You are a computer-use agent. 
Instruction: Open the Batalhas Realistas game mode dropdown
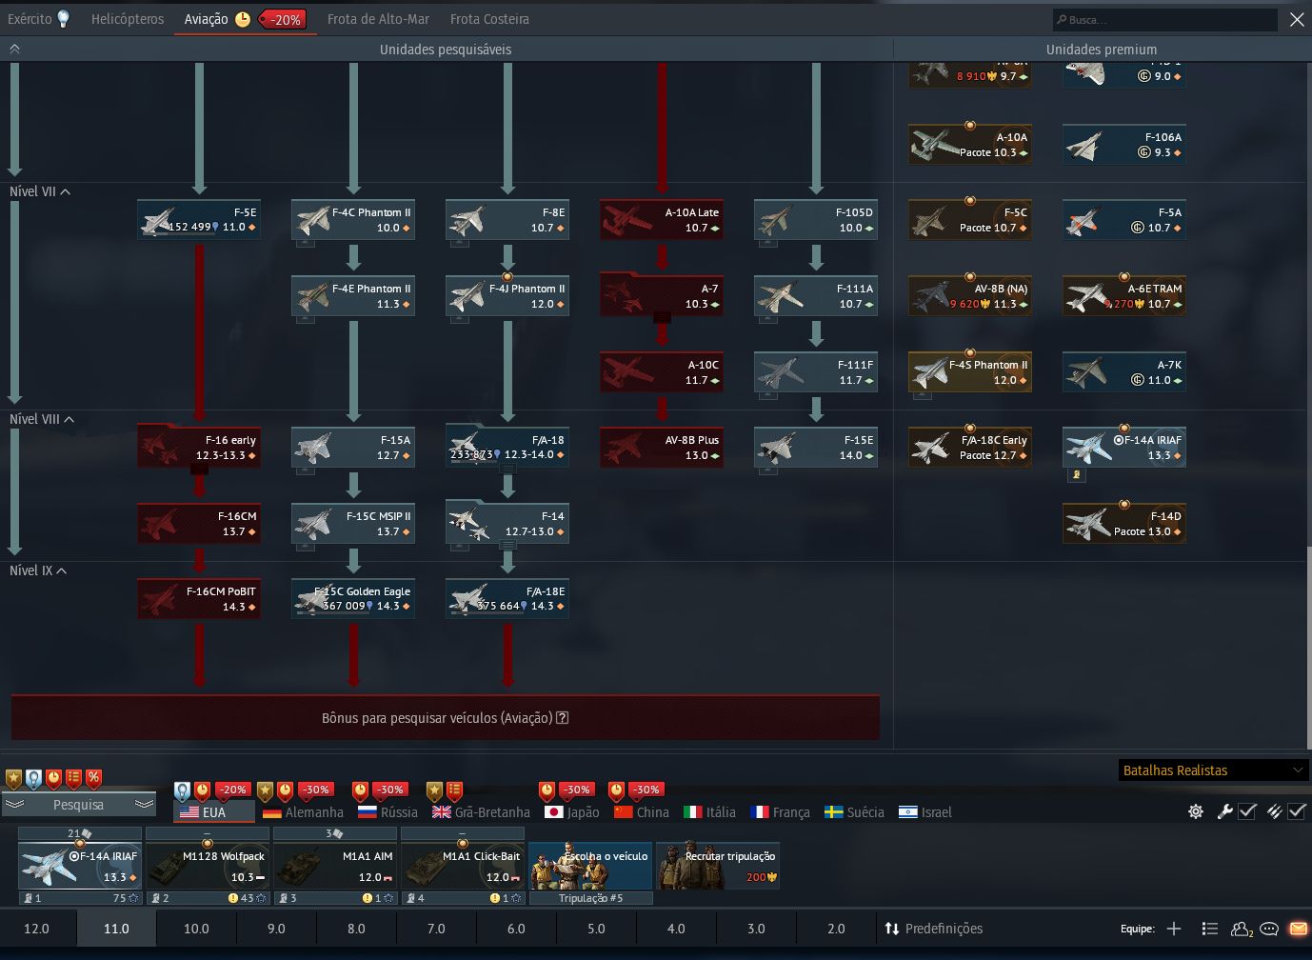point(1212,770)
